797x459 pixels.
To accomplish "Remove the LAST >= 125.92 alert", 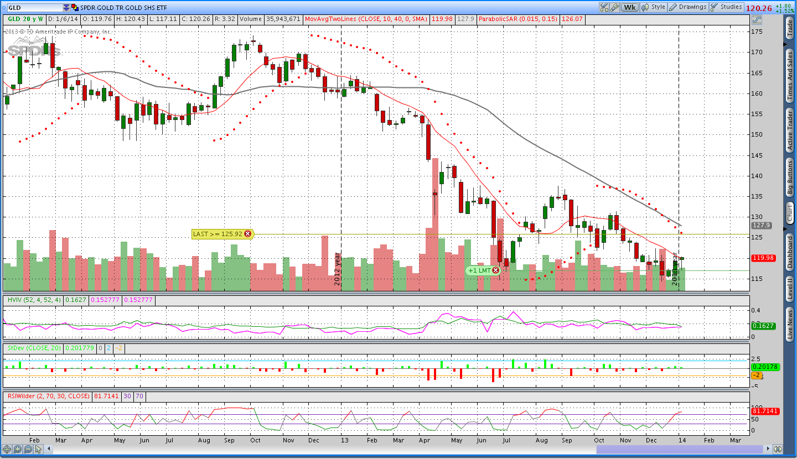I will [247, 234].
